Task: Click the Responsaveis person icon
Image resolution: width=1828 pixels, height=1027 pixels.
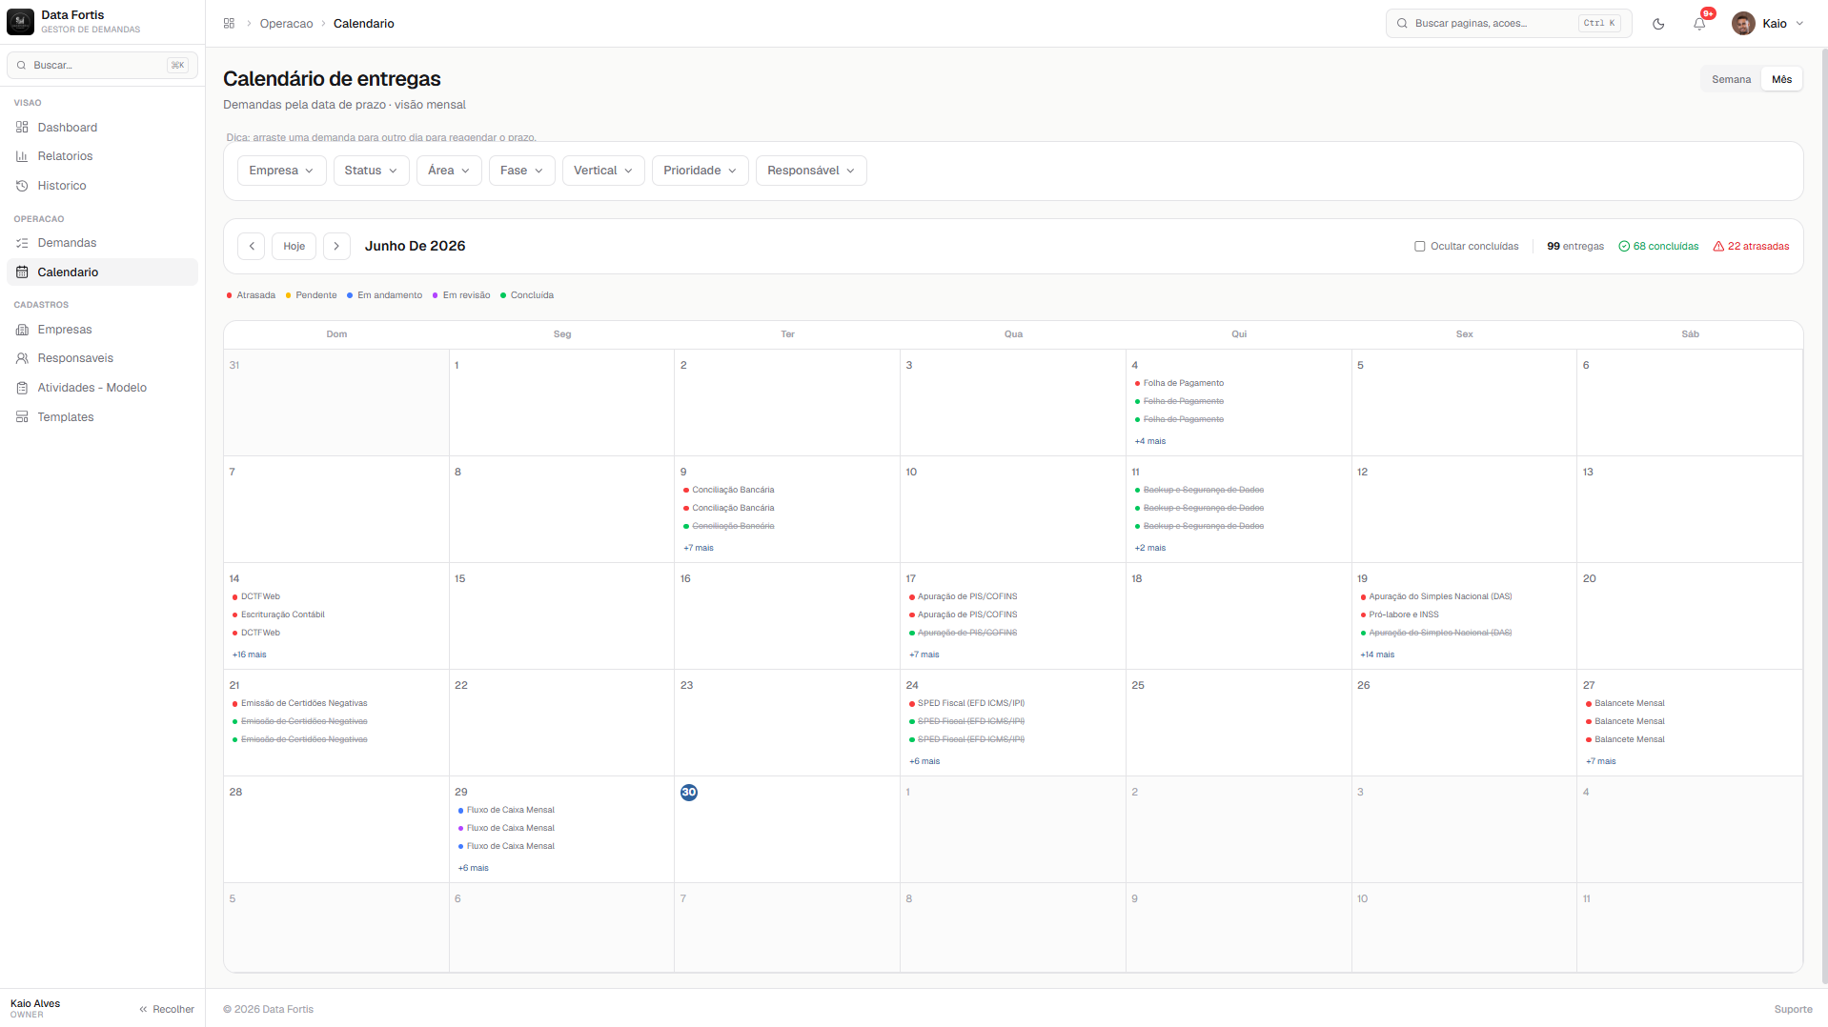Action: [22, 358]
